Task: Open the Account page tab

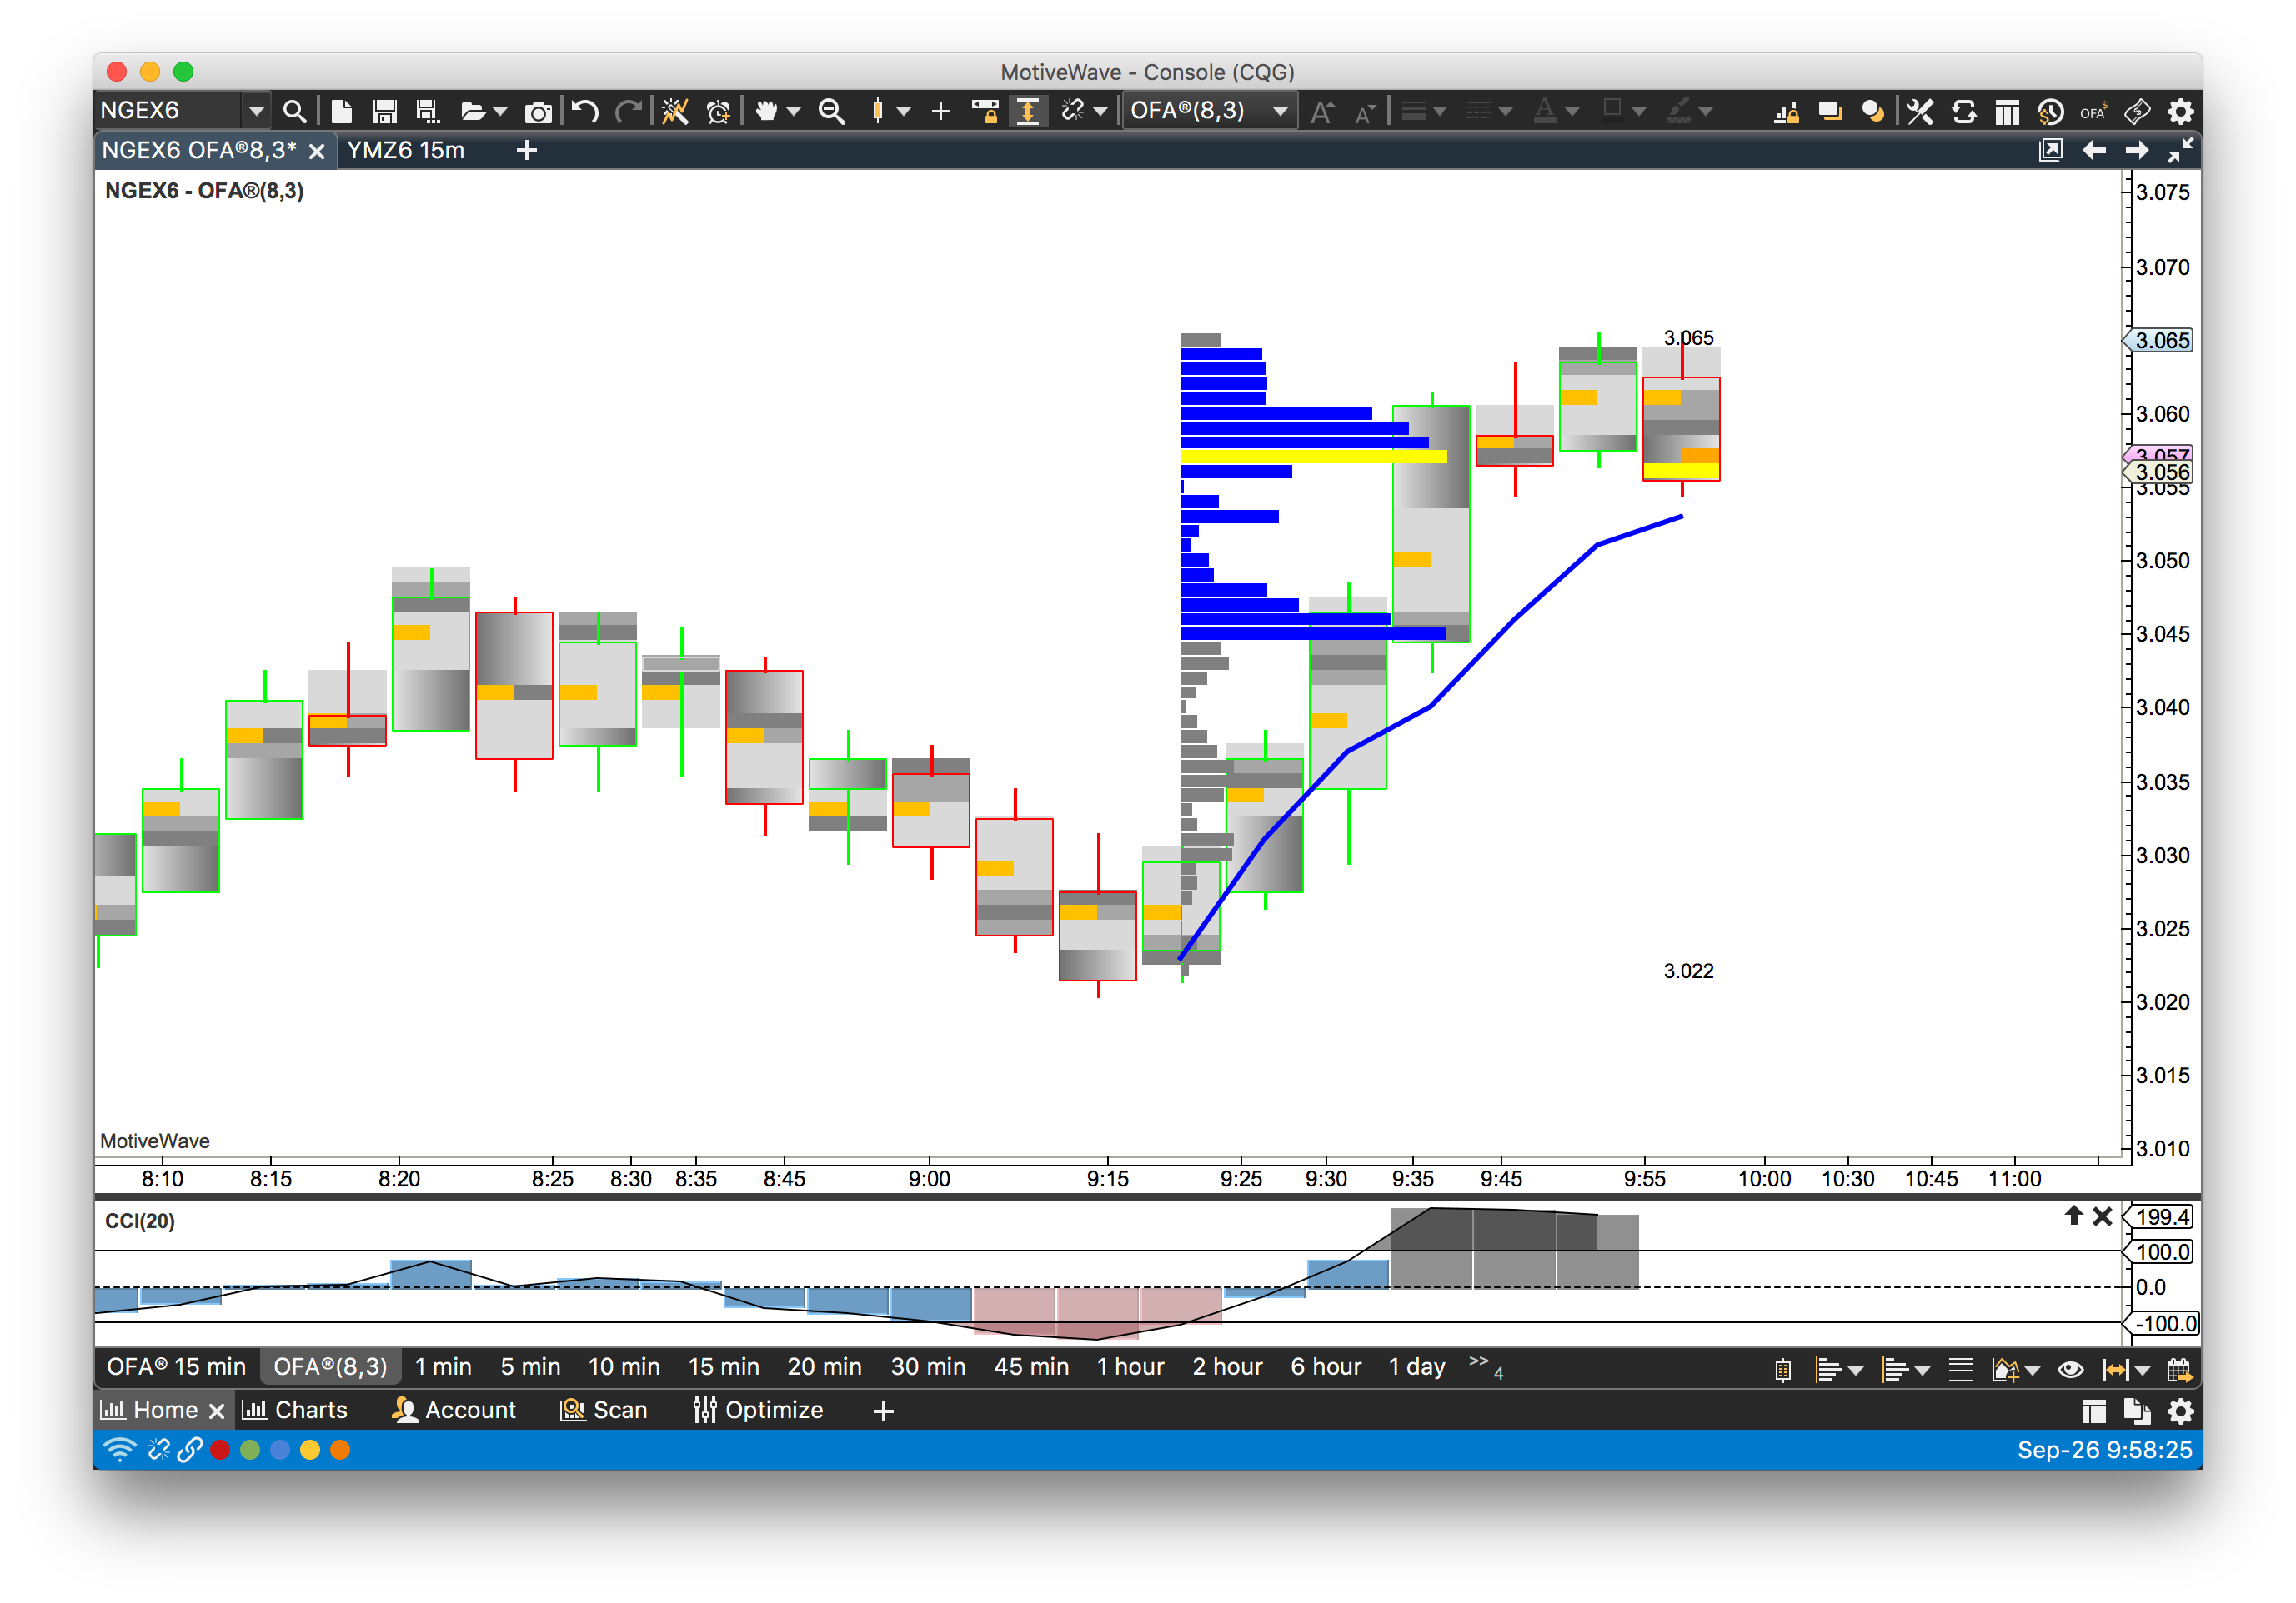Action: pos(455,1410)
